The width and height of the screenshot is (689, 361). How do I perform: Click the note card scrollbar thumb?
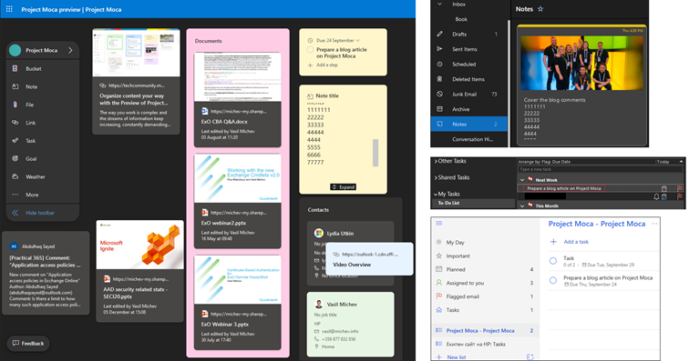pos(375,153)
